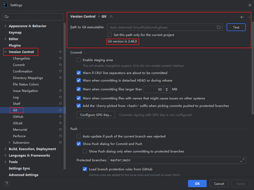The image size is (254, 190).
Task: Click the project icon on GitLab row
Action: pyautogui.click(x=61, y=123)
